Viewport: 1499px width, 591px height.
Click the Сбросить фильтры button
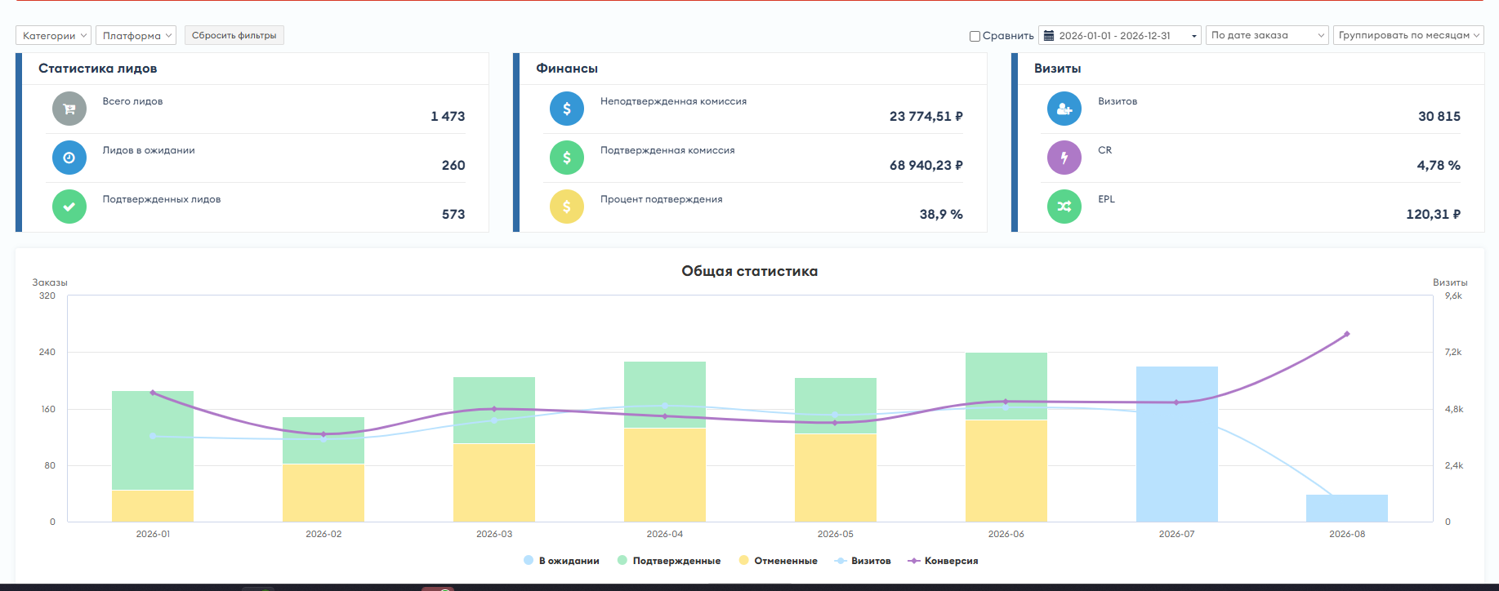234,35
